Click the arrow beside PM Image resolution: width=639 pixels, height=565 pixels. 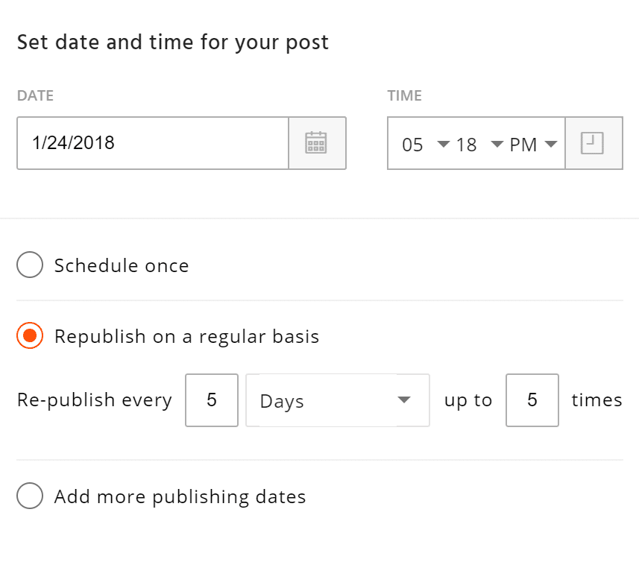coord(550,144)
